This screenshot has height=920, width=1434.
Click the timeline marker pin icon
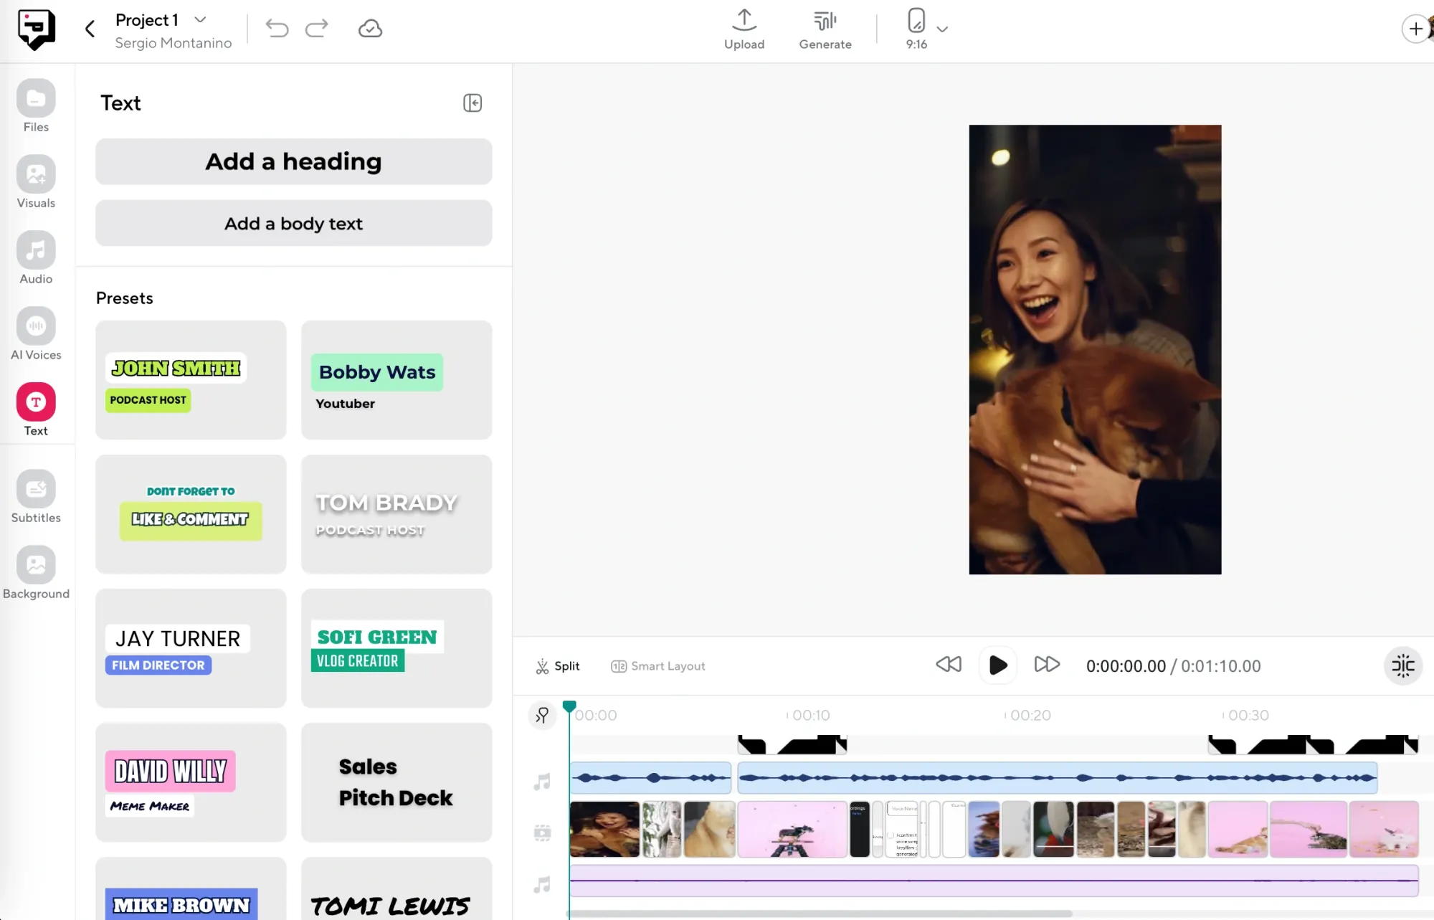click(x=542, y=715)
